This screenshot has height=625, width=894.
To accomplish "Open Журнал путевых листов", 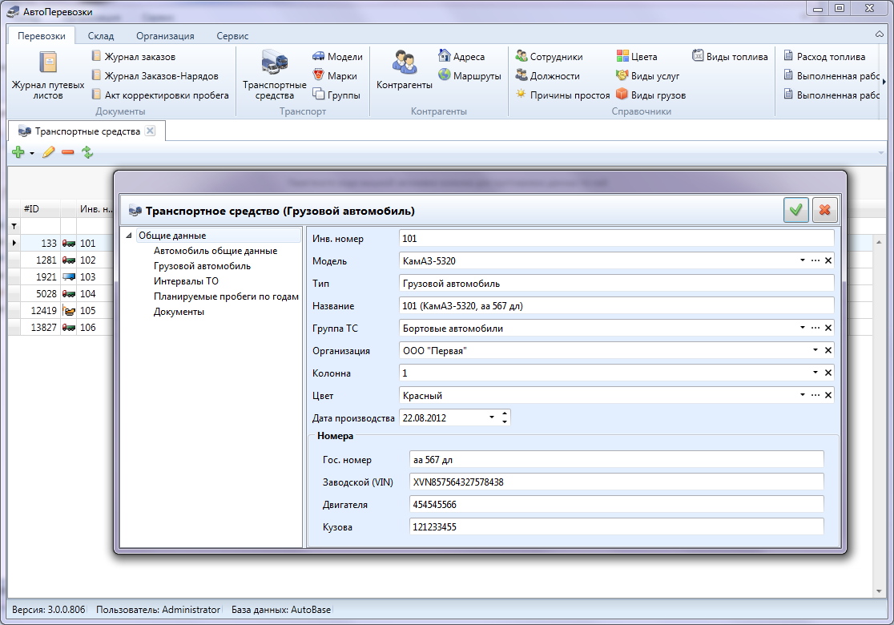I will pyautogui.click(x=48, y=75).
